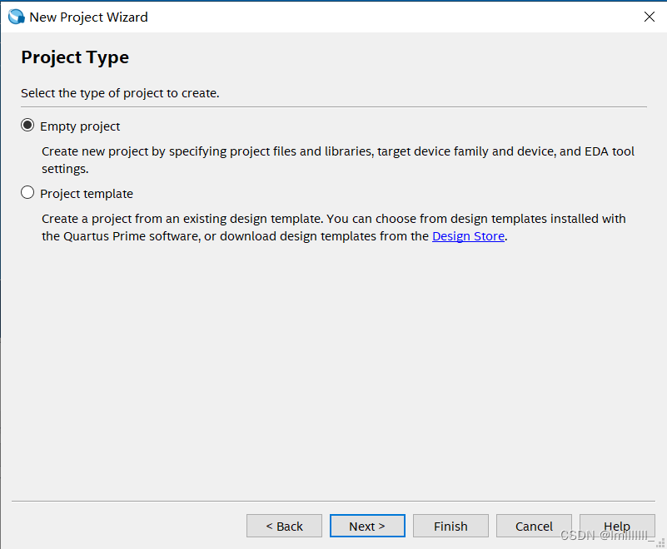The height and width of the screenshot is (549, 667).
Task: Proceed with the Next button
Action: [367, 526]
